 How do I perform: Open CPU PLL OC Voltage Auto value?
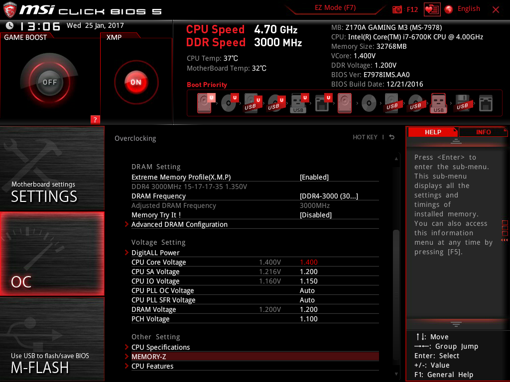(x=307, y=290)
